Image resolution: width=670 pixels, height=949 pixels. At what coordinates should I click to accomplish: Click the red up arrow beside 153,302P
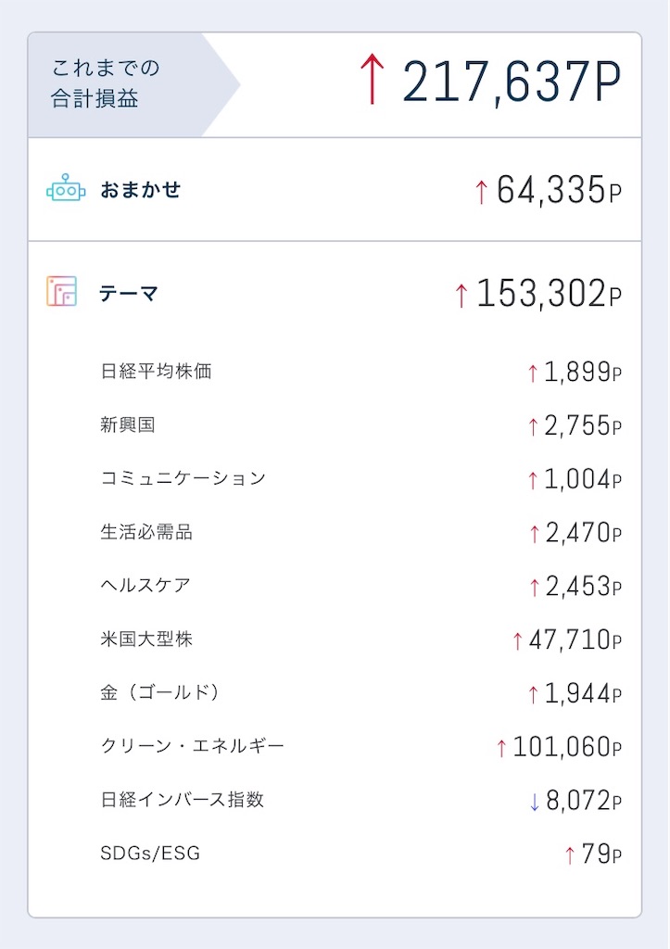(x=461, y=296)
